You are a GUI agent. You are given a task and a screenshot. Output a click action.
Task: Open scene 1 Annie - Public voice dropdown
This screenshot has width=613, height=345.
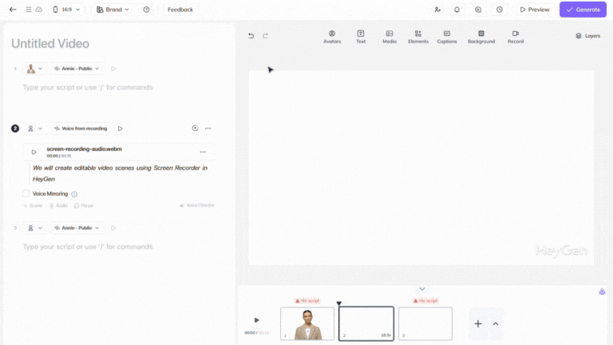[x=77, y=69]
